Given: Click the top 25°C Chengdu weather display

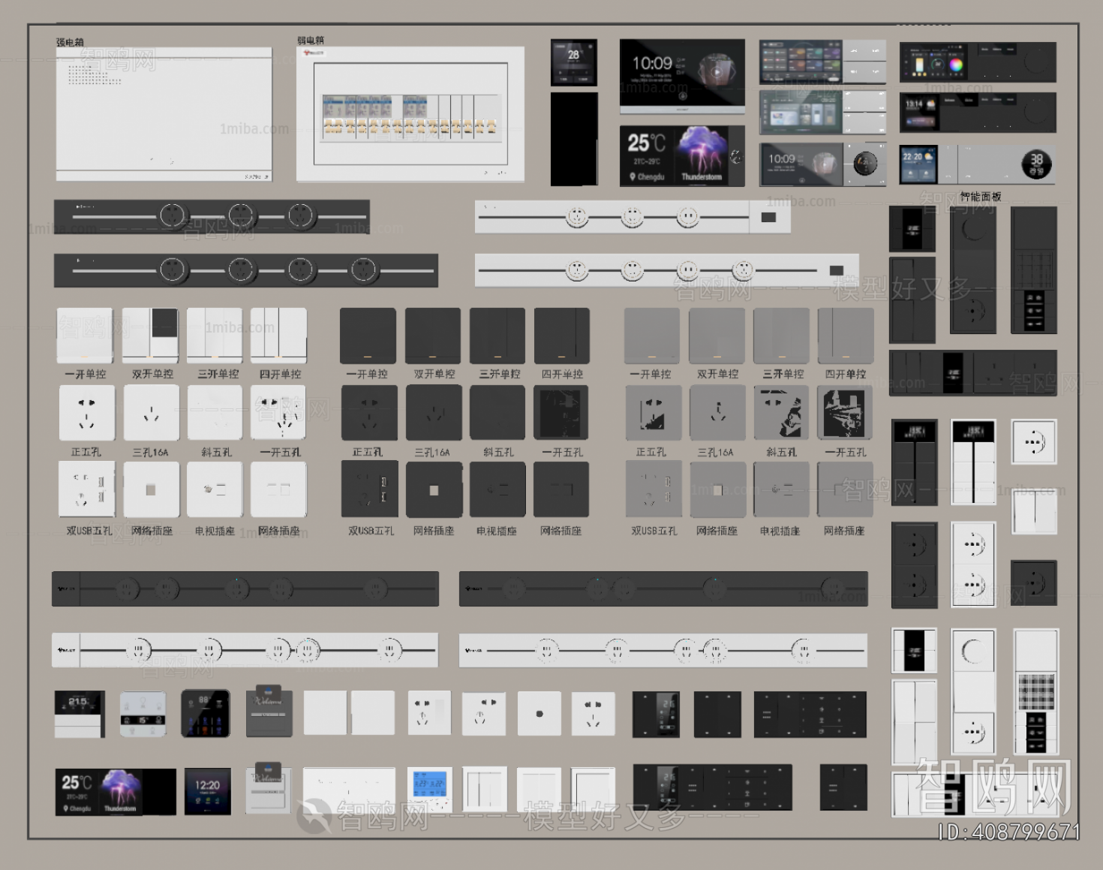Looking at the screenshot, I should tap(681, 156).
